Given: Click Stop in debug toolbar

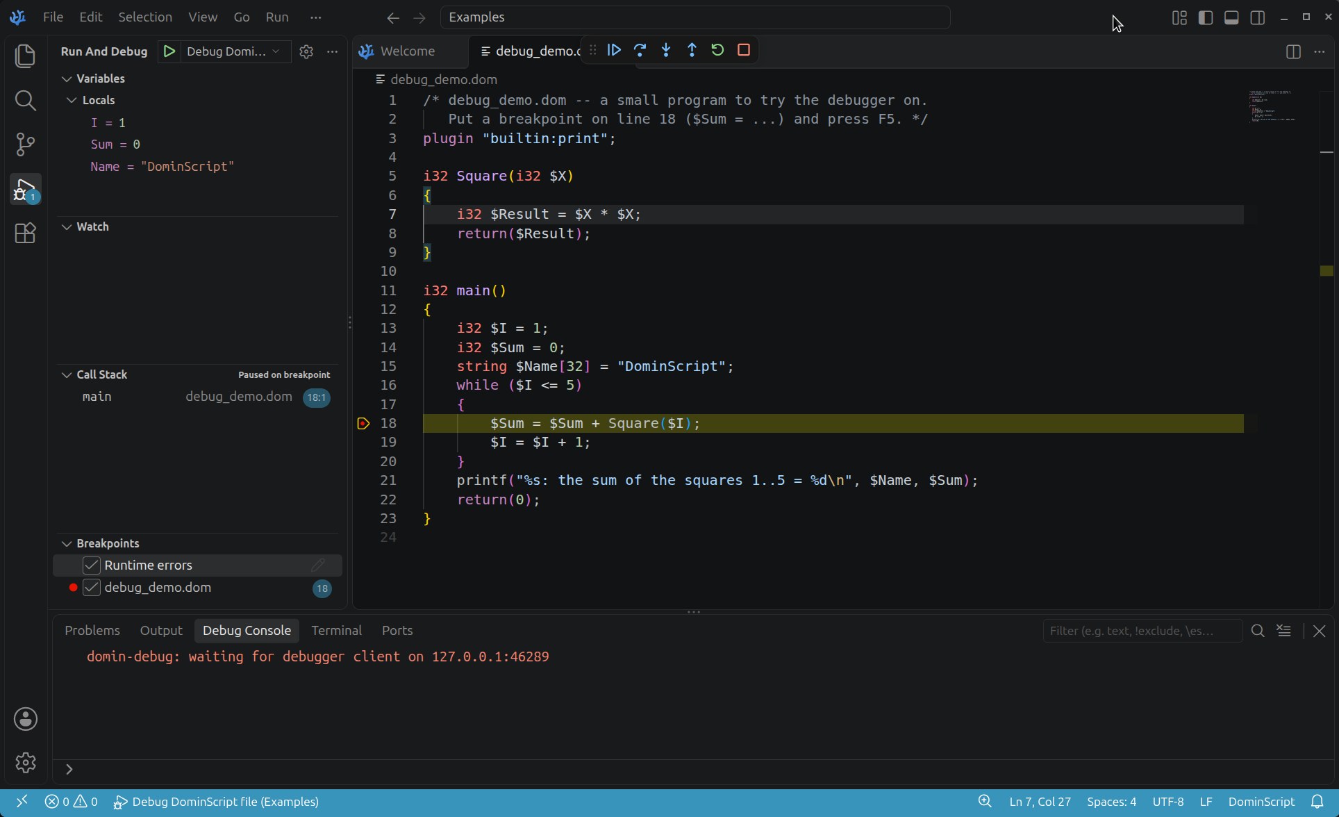Looking at the screenshot, I should pyautogui.click(x=744, y=50).
